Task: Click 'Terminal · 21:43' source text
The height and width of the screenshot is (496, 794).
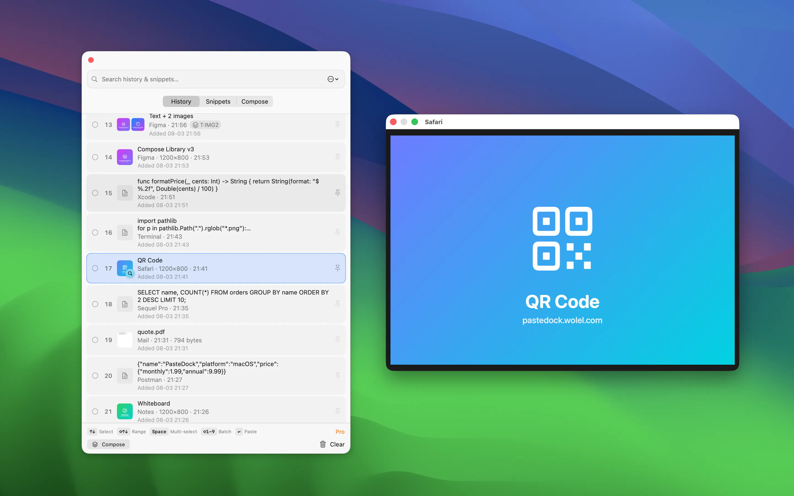Action: [159, 236]
